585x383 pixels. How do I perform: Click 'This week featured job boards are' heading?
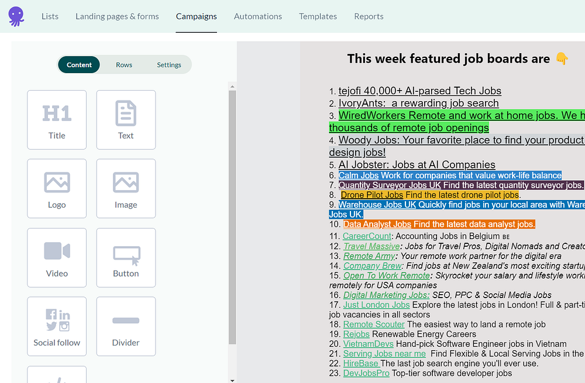[x=449, y=58]
